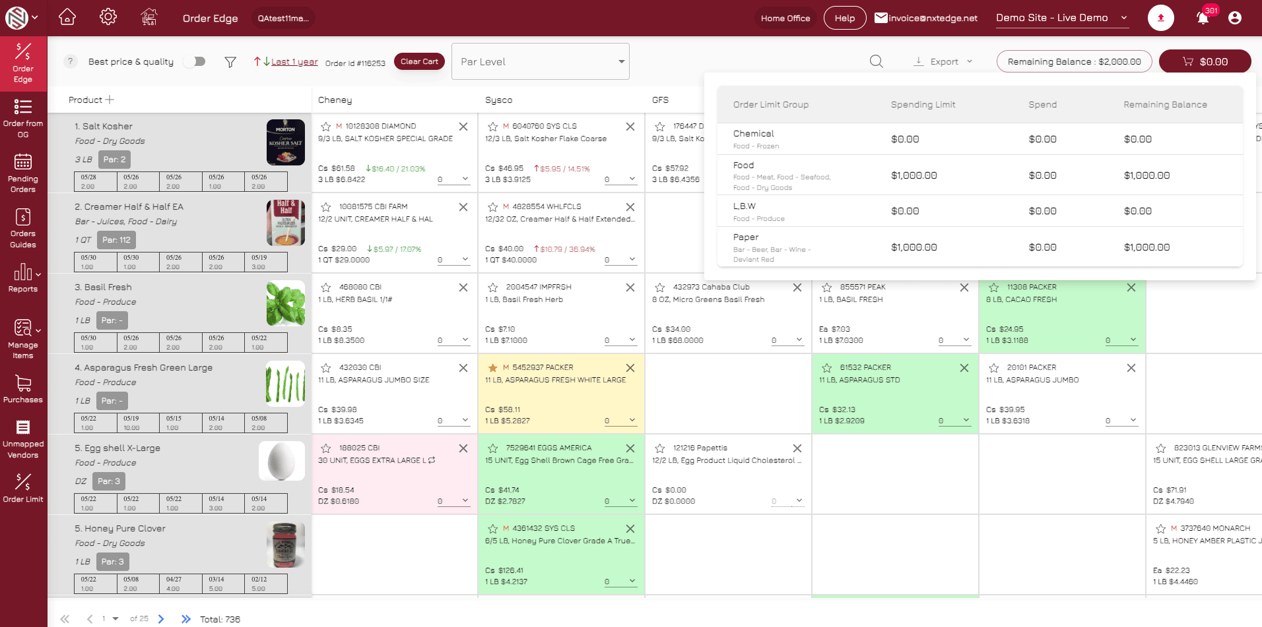The height and width of the screenshot is (627, 1262).
Task: Open Order Limit in sidebar
Action: tap(23, 488)
